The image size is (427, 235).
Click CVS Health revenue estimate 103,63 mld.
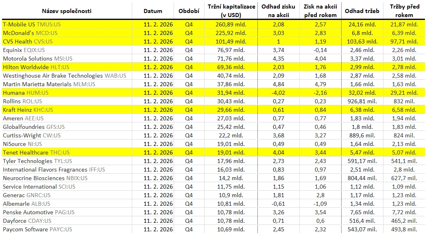(x=362, y=41)
